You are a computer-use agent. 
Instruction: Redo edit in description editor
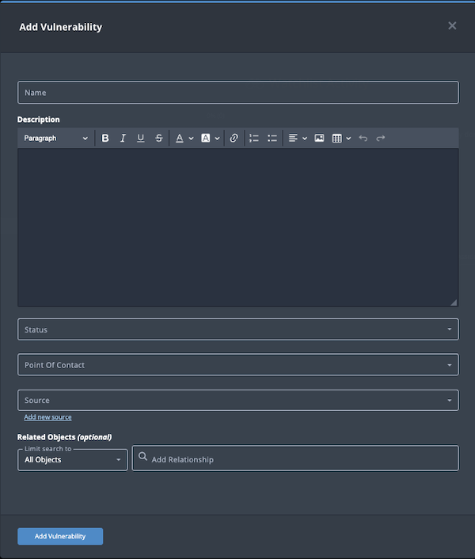click(x=381, y=138)
